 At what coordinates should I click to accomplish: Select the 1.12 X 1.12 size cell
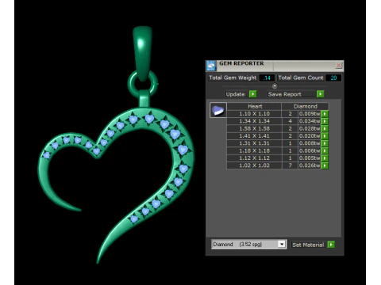click(x=254, y=158)
